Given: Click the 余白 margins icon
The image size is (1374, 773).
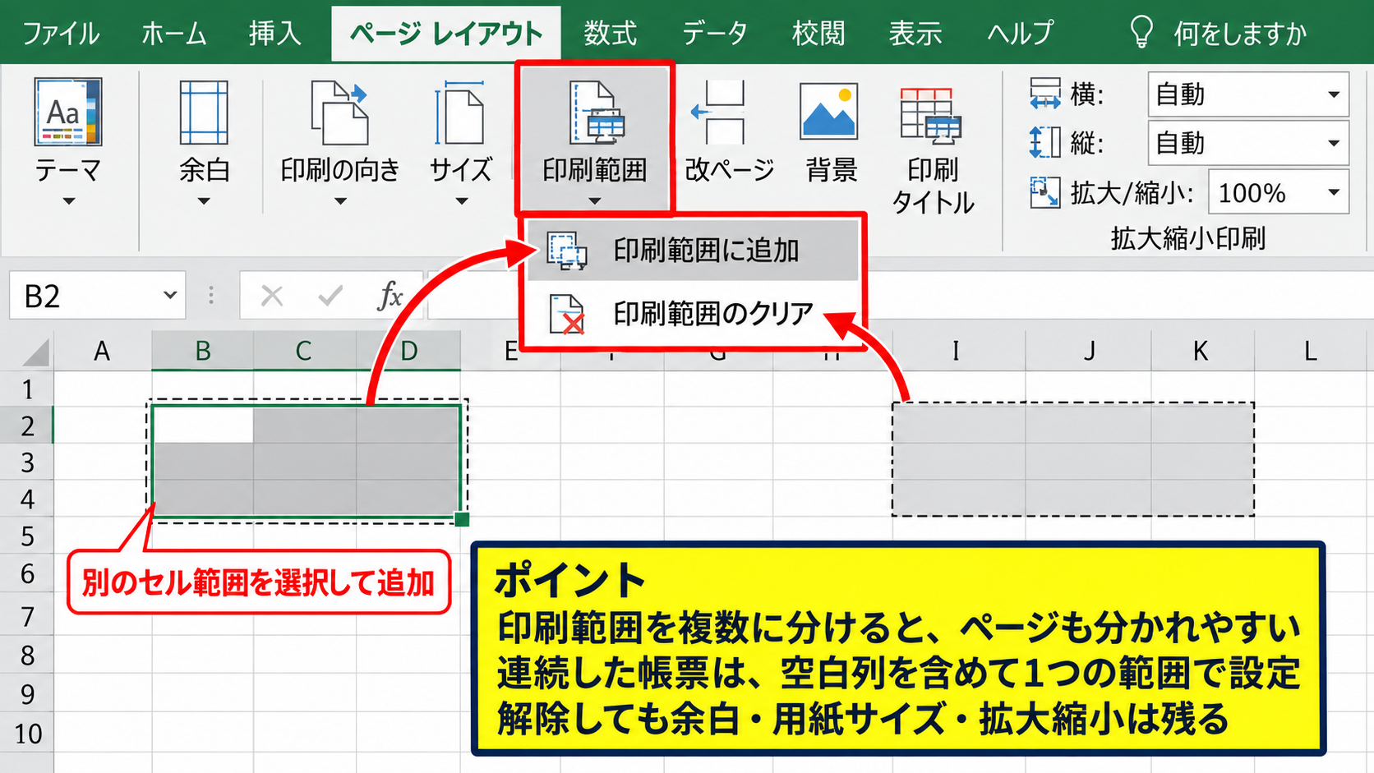Looking at the screenshot, I should tap(204, 112).
